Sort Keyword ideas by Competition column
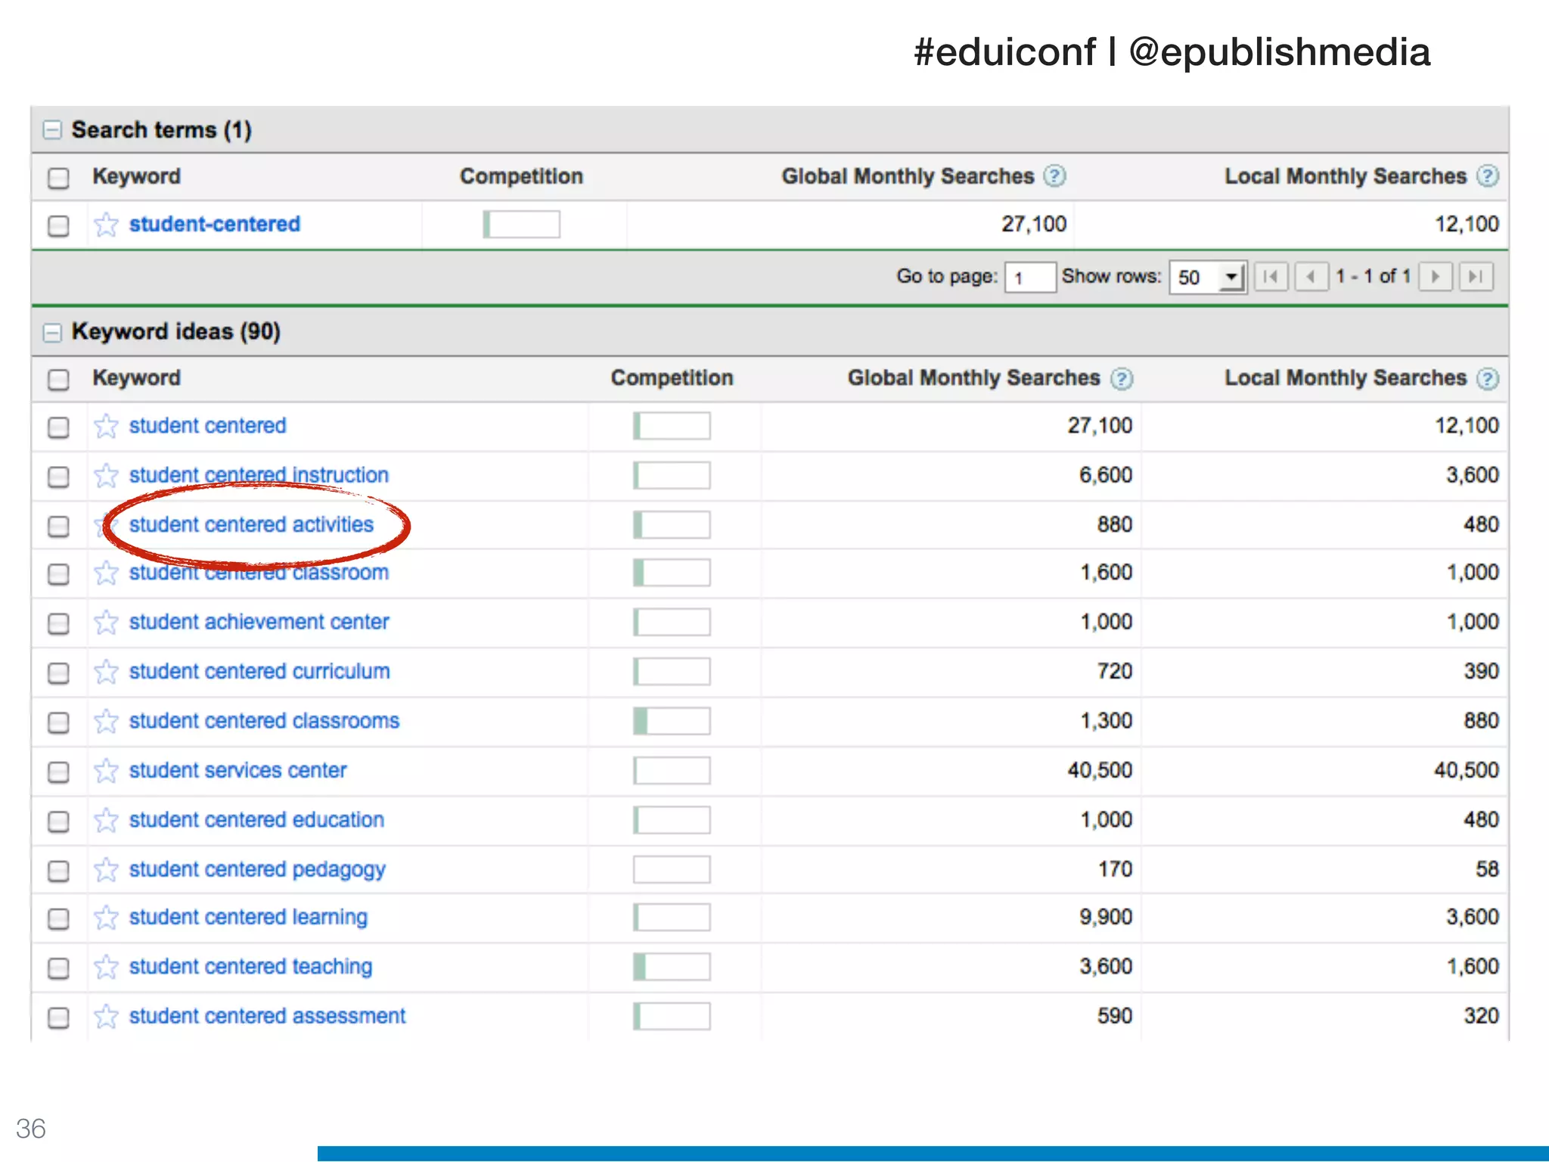This screenshot has height=1162, width=1549. [x=672, y=378]
